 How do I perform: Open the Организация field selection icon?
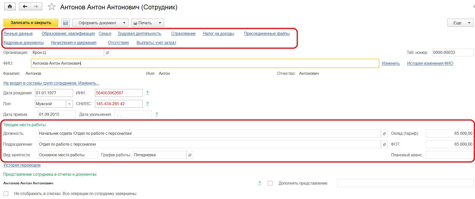pos(107,53)
